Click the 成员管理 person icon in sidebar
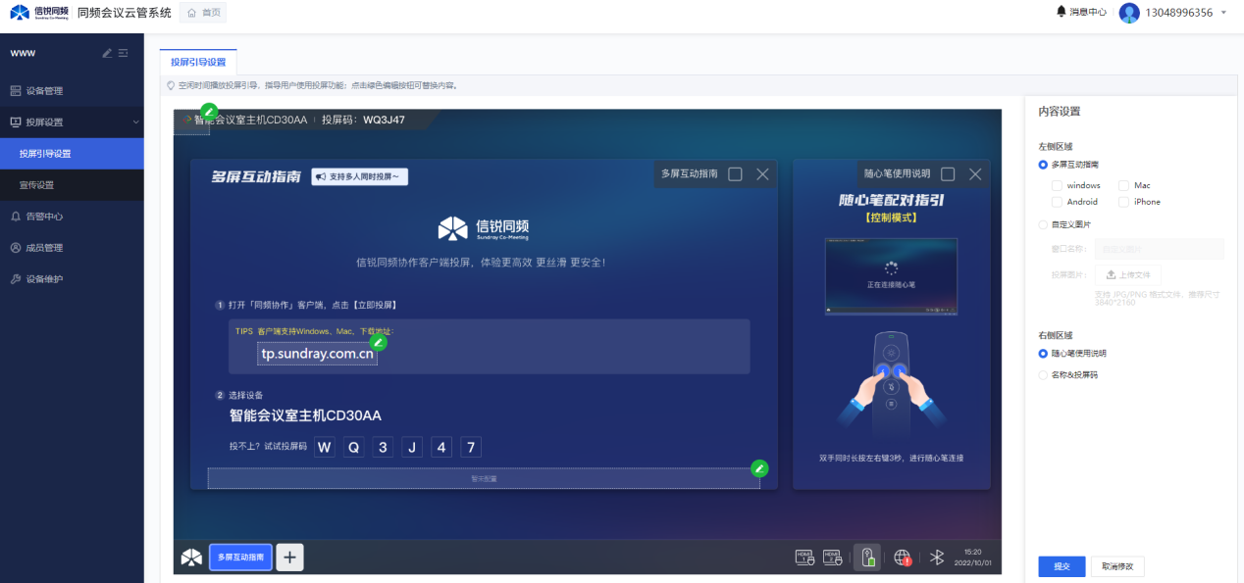The height and width of the screenshot is (583, 1244). [x=16, y=248]
